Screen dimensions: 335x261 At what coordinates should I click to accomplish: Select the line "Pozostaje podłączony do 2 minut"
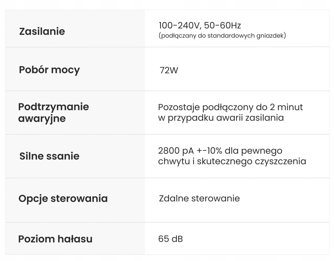[x=230, y=107]
